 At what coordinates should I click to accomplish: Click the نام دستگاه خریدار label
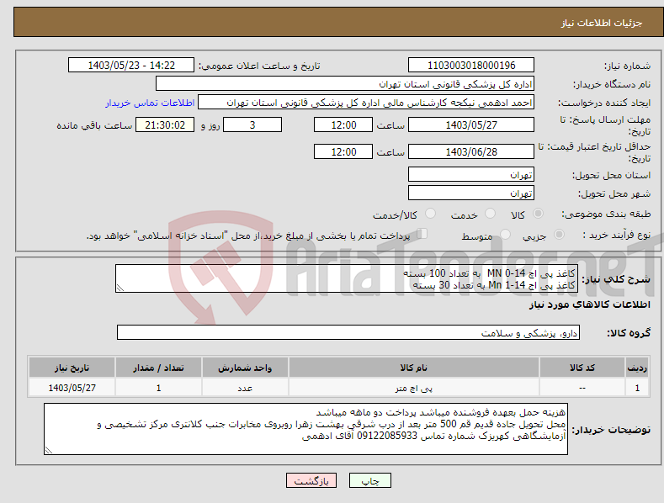(612, 84)
